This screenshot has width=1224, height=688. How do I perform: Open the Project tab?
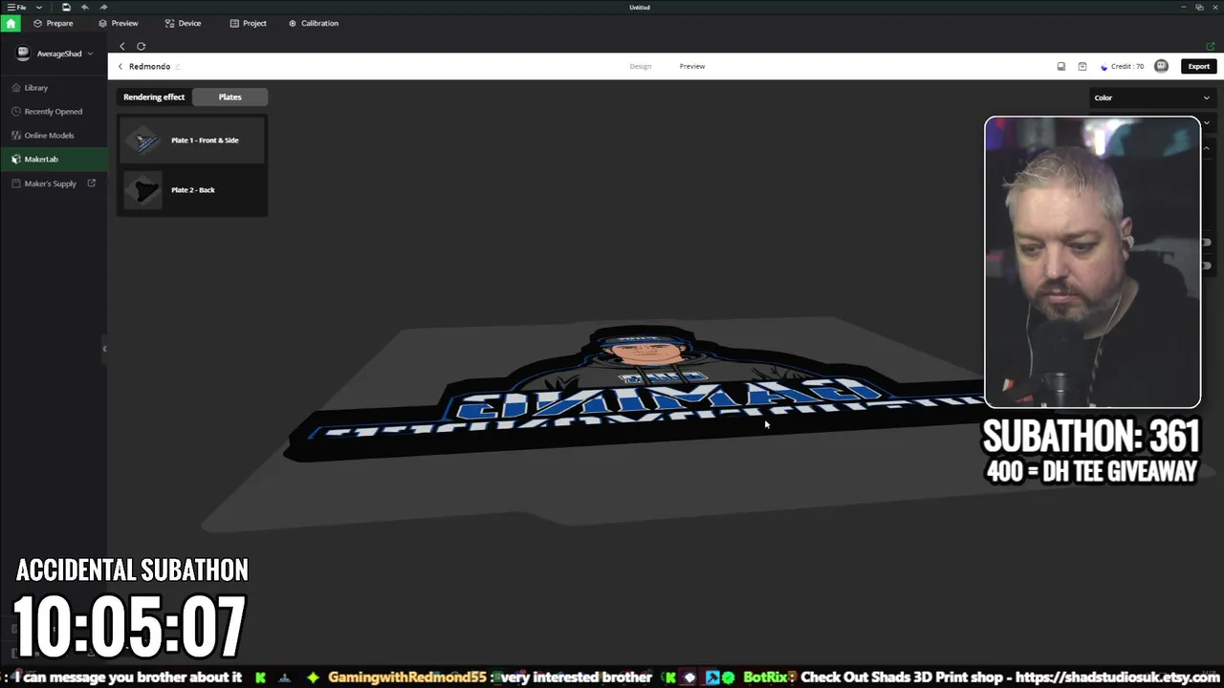tap(248, 23)
